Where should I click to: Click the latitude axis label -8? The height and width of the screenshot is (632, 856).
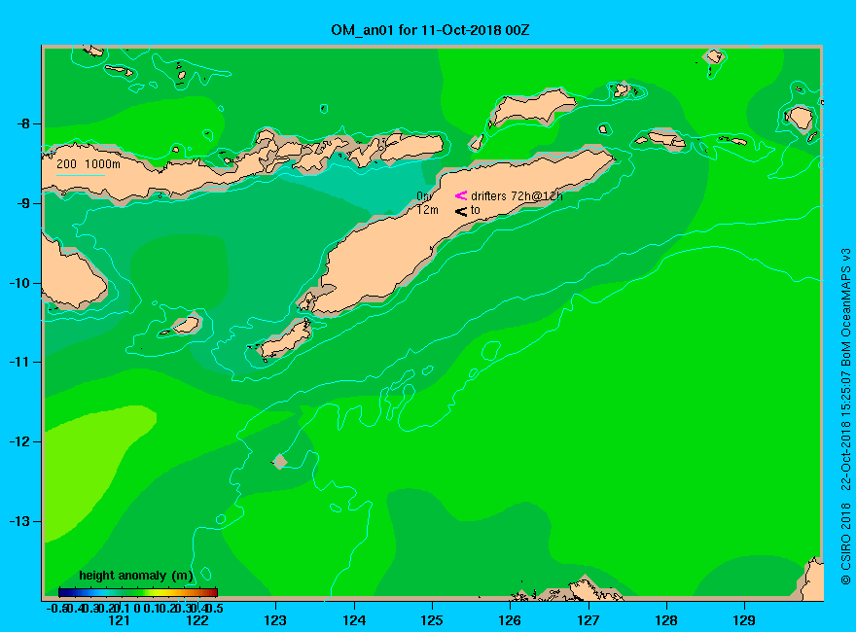coord(23,123)
